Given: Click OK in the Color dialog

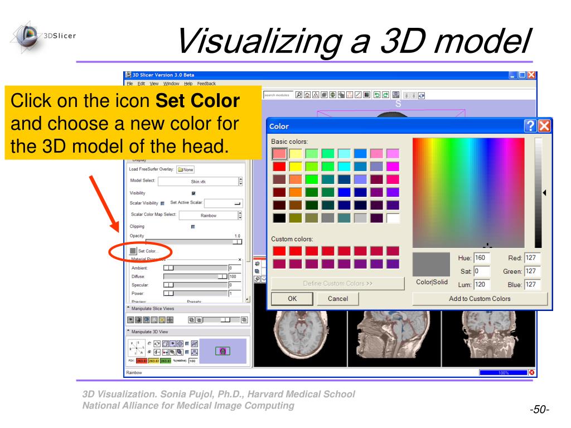Looking at the screenshot, I should 292,299.
